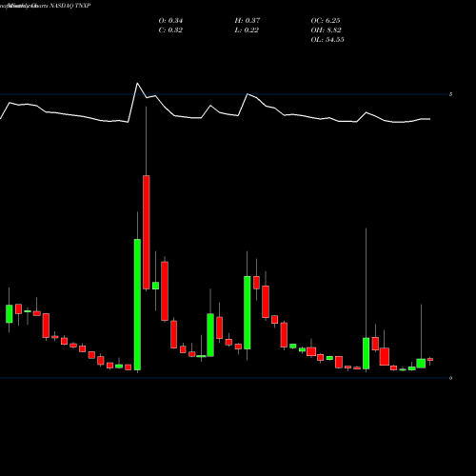Click the OH: 8.82 reading

pos(326,30)
